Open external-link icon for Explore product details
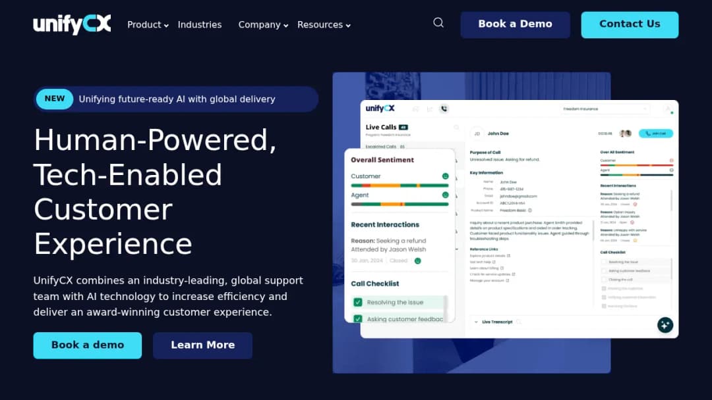Viewport: 712px width, 400px height. (508, 255)
